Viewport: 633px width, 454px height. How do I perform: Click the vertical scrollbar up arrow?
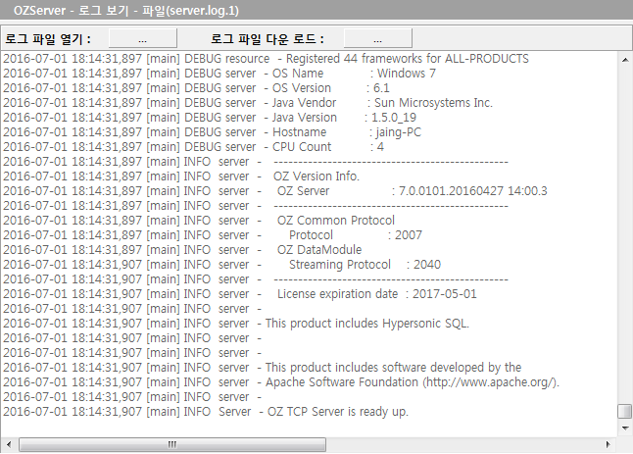point(625,60)
